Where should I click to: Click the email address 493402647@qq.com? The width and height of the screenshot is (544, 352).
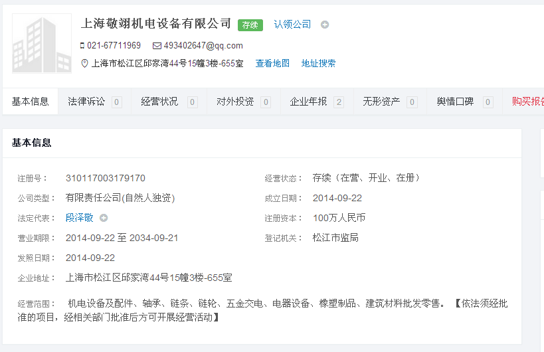click(x=203, y=46)
